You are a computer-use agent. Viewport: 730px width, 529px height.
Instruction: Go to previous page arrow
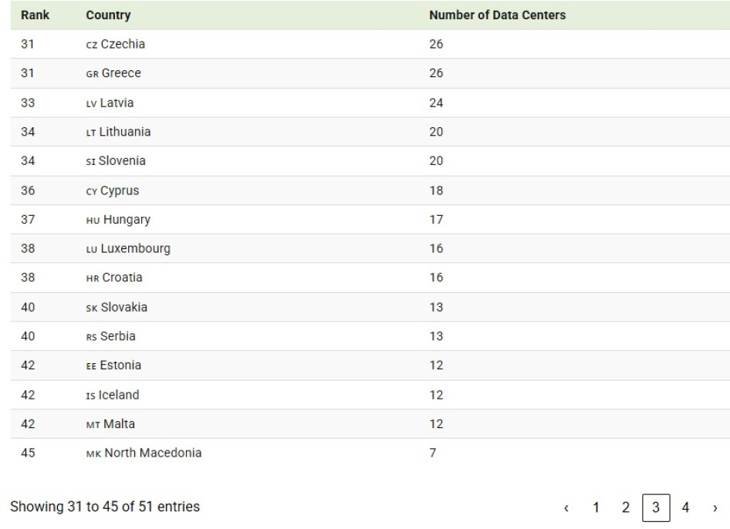567,507
